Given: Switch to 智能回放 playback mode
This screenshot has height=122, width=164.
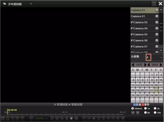Looking at the screenshot, I should (x=70, y=104).
